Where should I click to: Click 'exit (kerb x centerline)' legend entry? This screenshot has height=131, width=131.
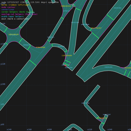[15, 19]
